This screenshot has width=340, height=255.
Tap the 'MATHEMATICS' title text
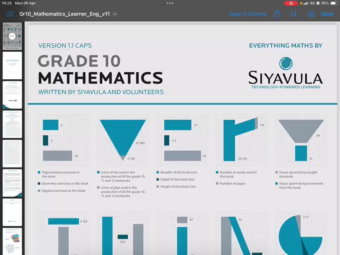(x=100, y=78)
